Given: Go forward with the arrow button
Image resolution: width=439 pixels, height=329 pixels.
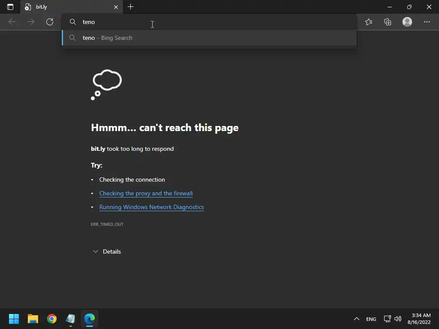Looking at the screenshot, I should click(31, 22).
